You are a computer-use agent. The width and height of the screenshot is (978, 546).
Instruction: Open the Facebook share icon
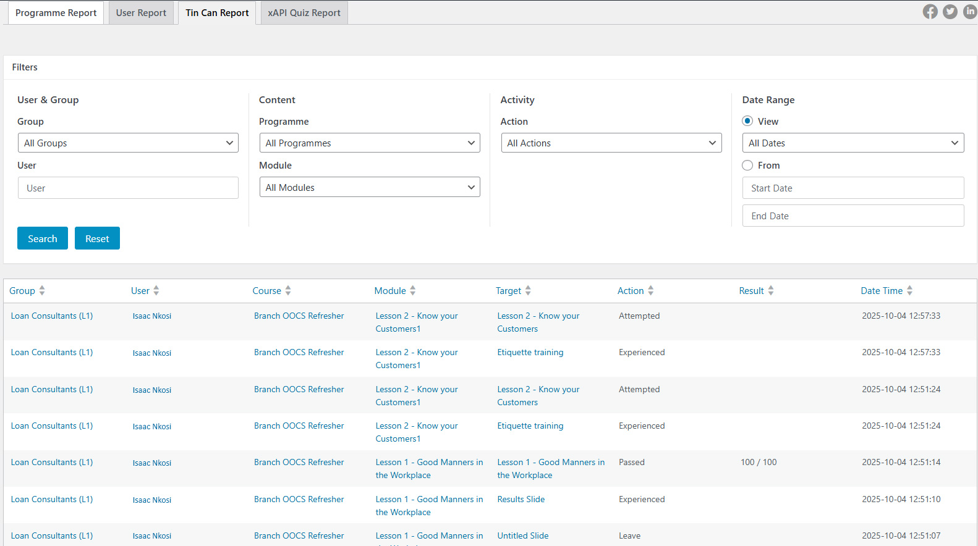(x=930, y=12)
